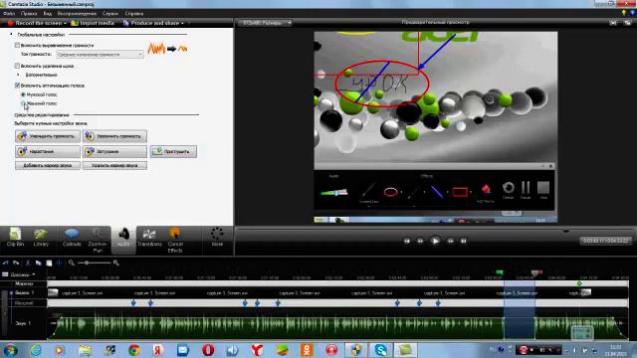Select the Audio tab

tap(123, 239)
